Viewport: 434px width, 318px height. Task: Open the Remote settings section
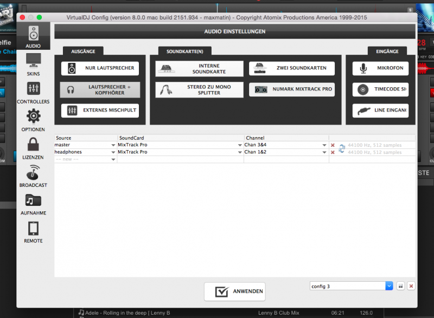pos(33,232)
